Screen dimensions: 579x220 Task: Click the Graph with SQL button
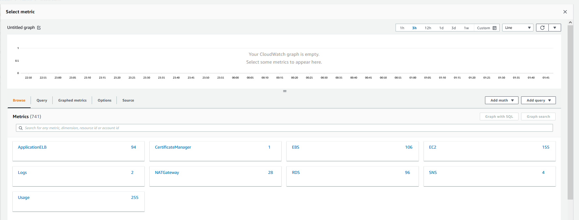(499, 117)
